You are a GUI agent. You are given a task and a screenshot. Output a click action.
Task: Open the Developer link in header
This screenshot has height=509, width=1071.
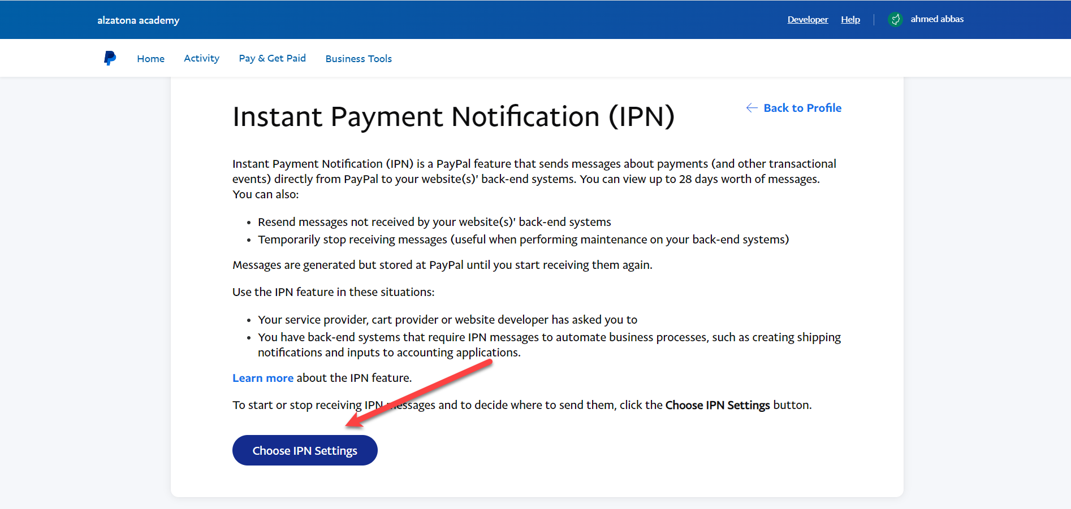pos(807,19)
